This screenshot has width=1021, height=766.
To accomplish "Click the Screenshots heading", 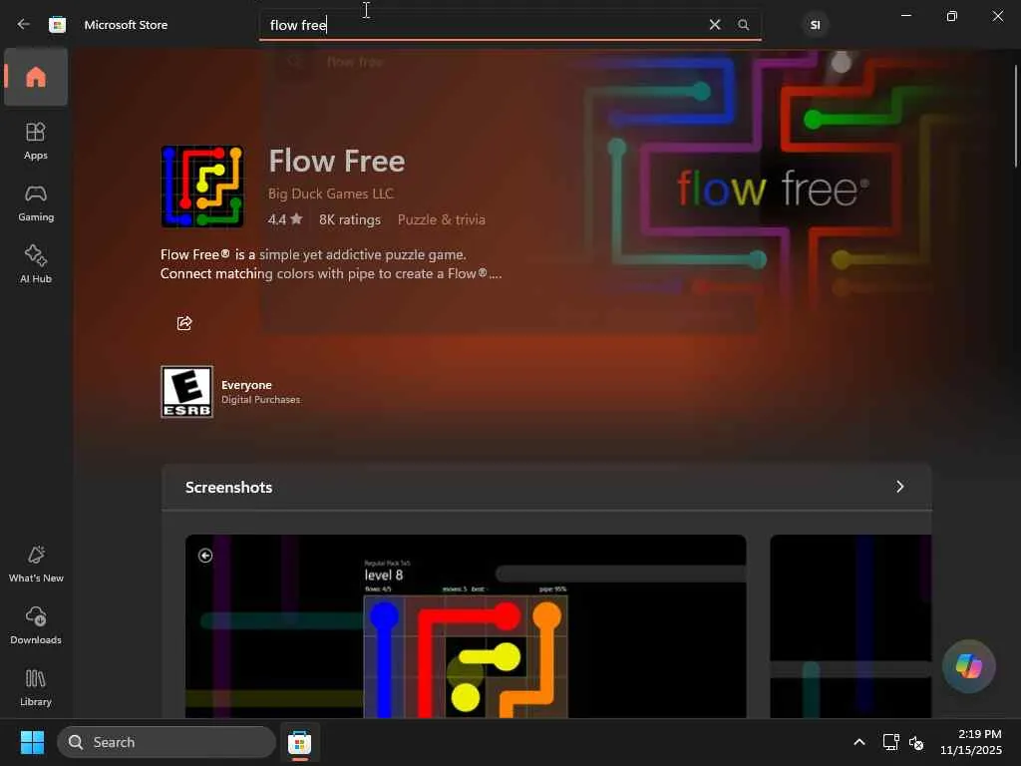I will pos(228,487).
